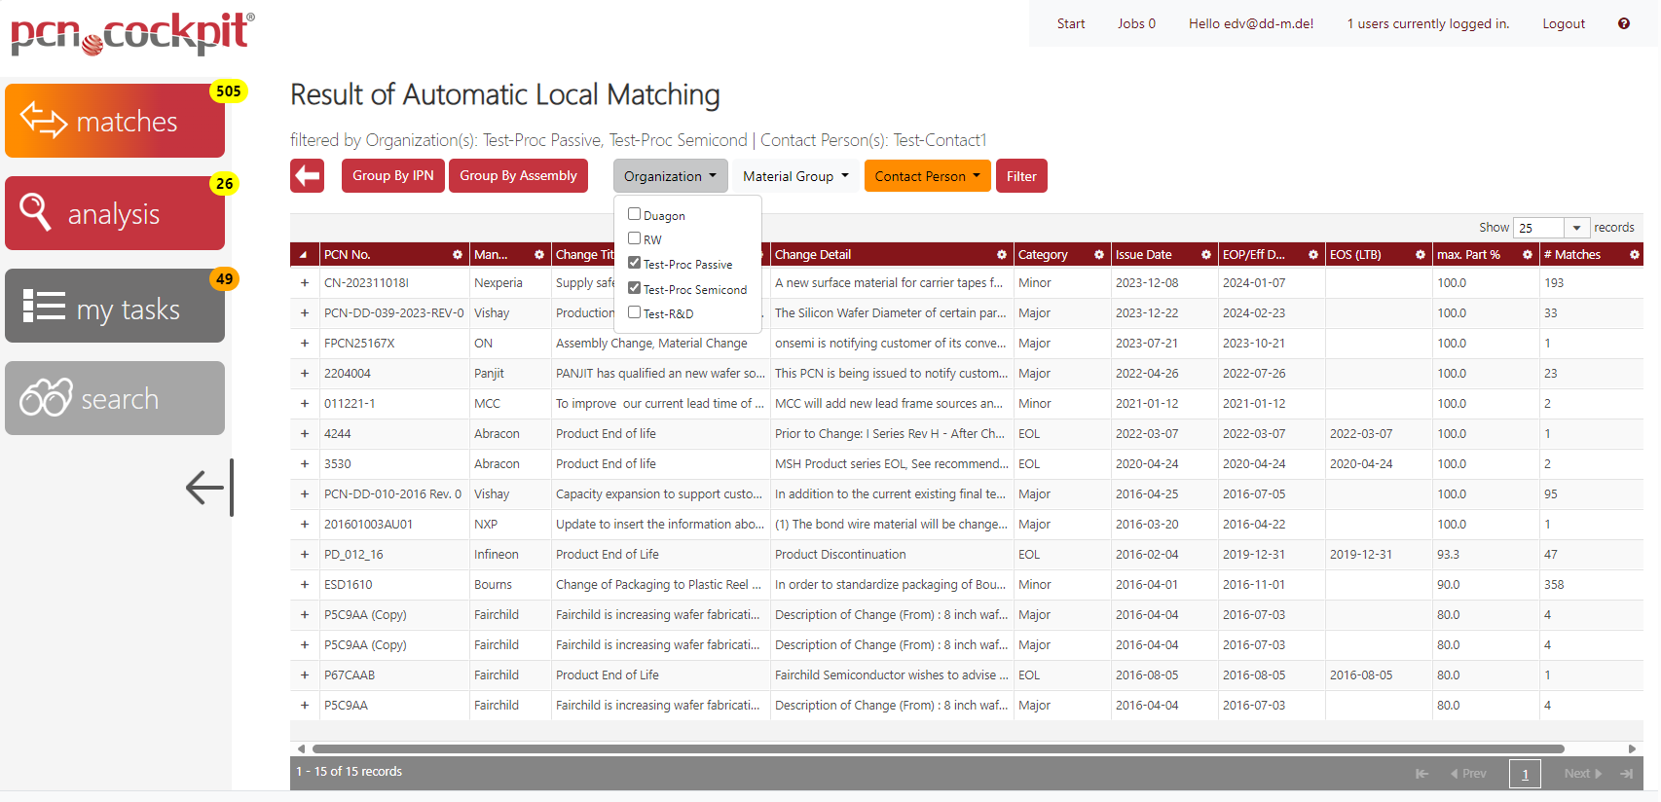This screenshot has height=802, width=1661.
Task: Click manufacturer cell Nexperia
Action: pos(498,283)
